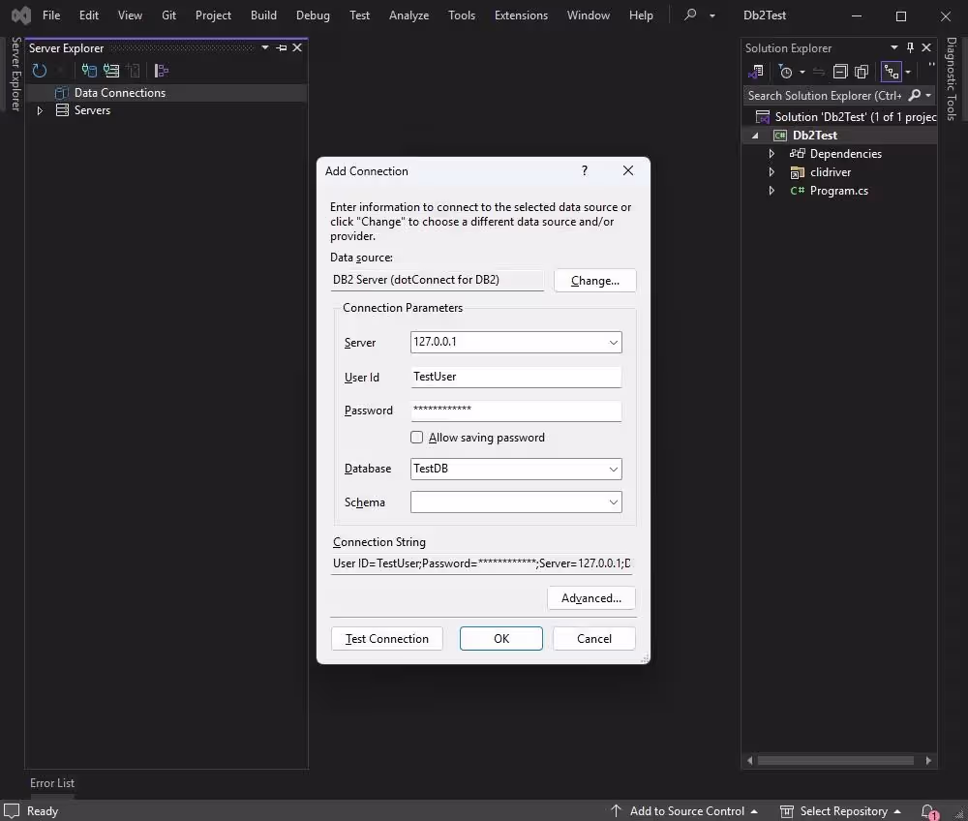The width and height of the screenshot is (968, 821).
Task: Open Server Explorer window options arrow
Action: (x=265, y=47)
